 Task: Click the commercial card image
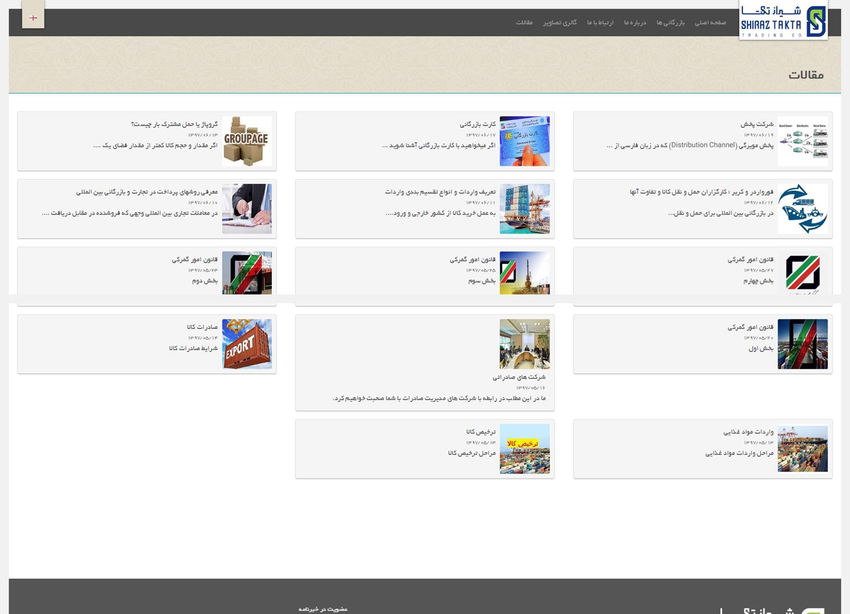(525, 141)
